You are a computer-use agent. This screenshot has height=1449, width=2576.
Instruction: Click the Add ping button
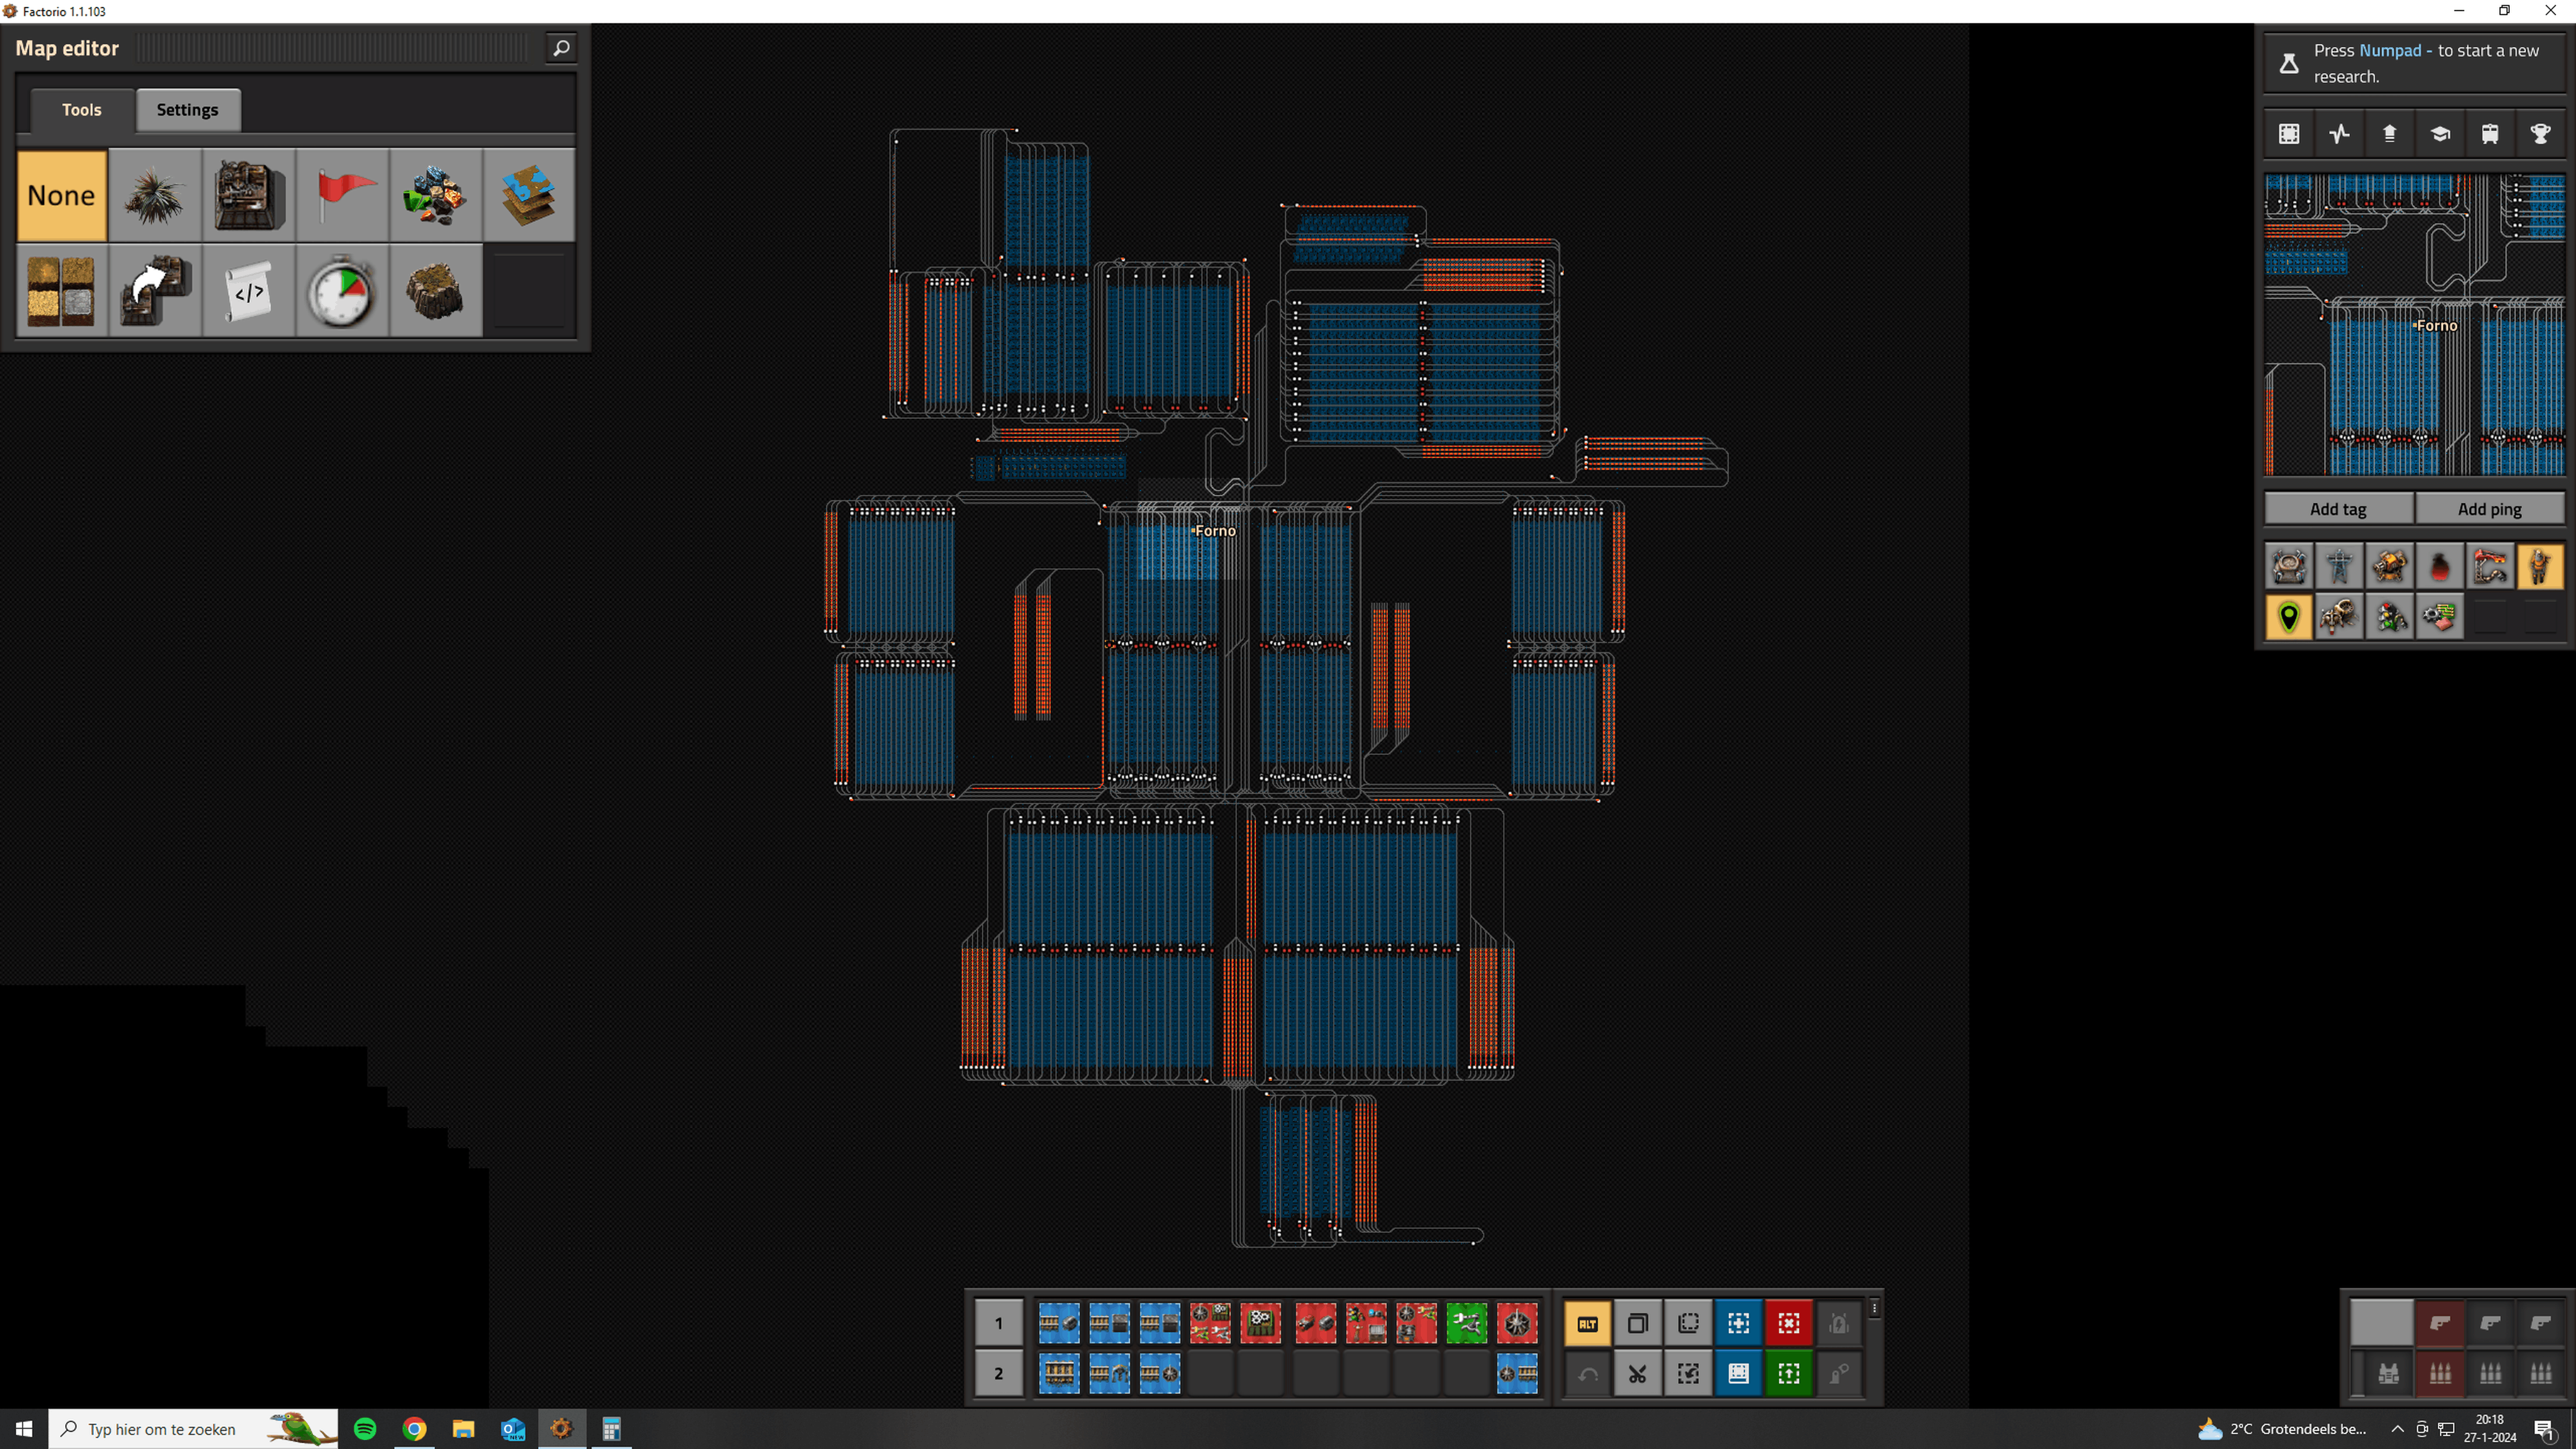click(2489, 508)
